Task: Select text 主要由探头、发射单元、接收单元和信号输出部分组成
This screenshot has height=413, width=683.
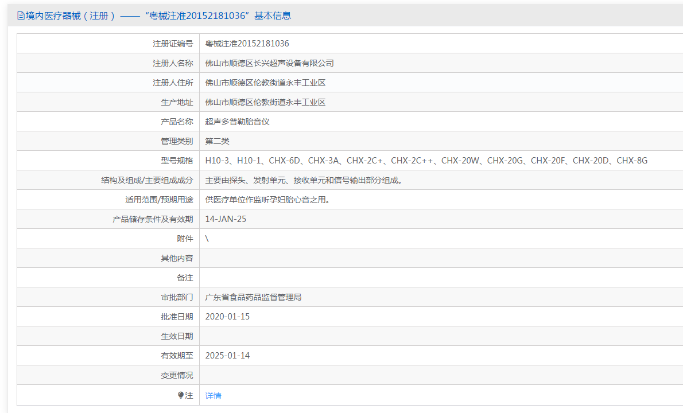Action: point(304,180)
